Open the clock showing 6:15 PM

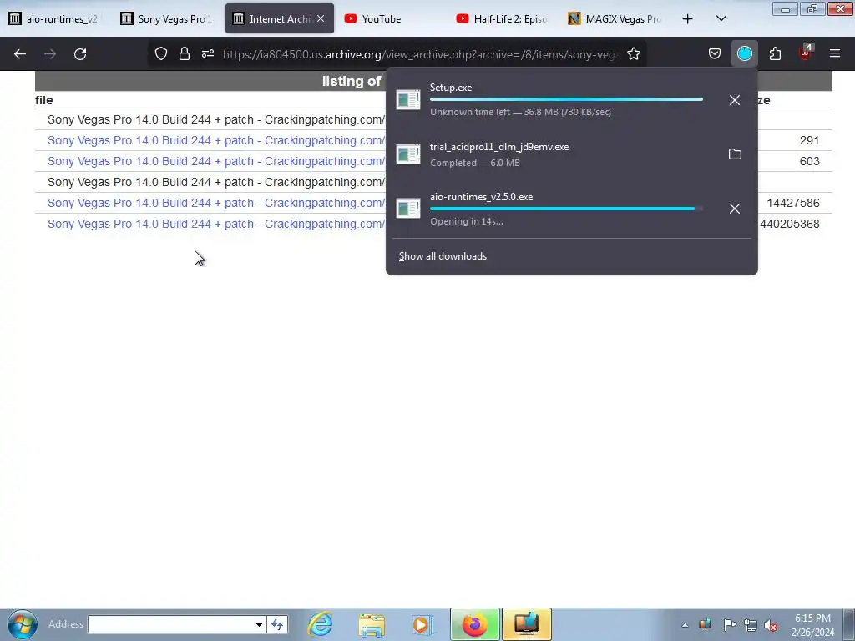(812, 624)
